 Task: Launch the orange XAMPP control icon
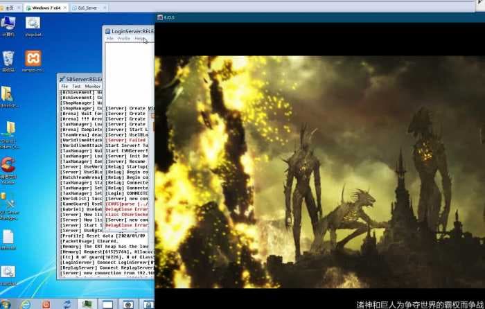point(33,59)
